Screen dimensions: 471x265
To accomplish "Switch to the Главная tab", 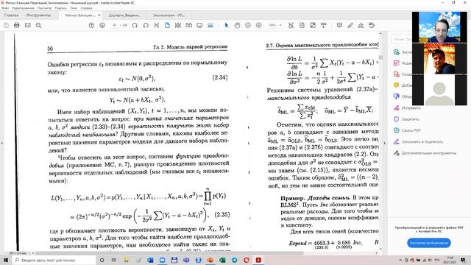I will pyautogui.click(x=12, y=15).
